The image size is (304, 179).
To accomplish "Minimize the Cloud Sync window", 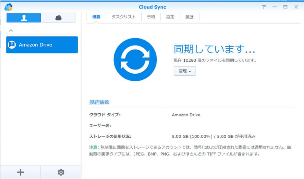I will point(275,7).
